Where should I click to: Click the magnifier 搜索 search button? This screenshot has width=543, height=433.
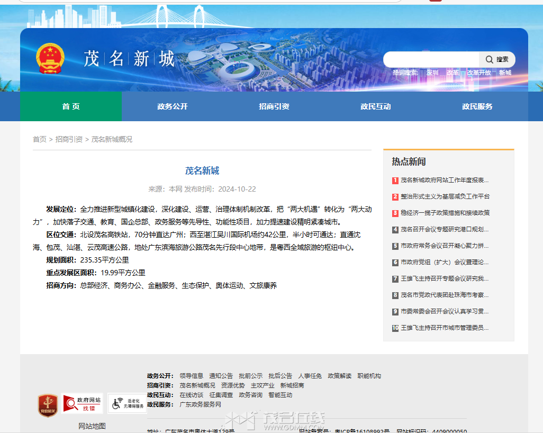pyautogui.click(x=497, y=59)
